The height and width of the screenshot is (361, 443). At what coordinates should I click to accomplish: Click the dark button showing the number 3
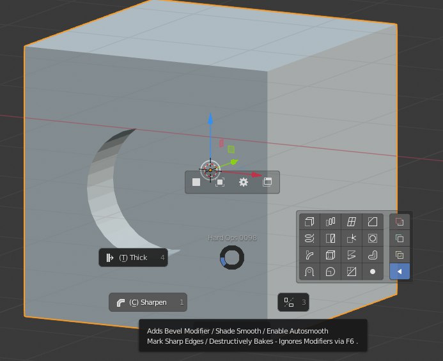293,302
